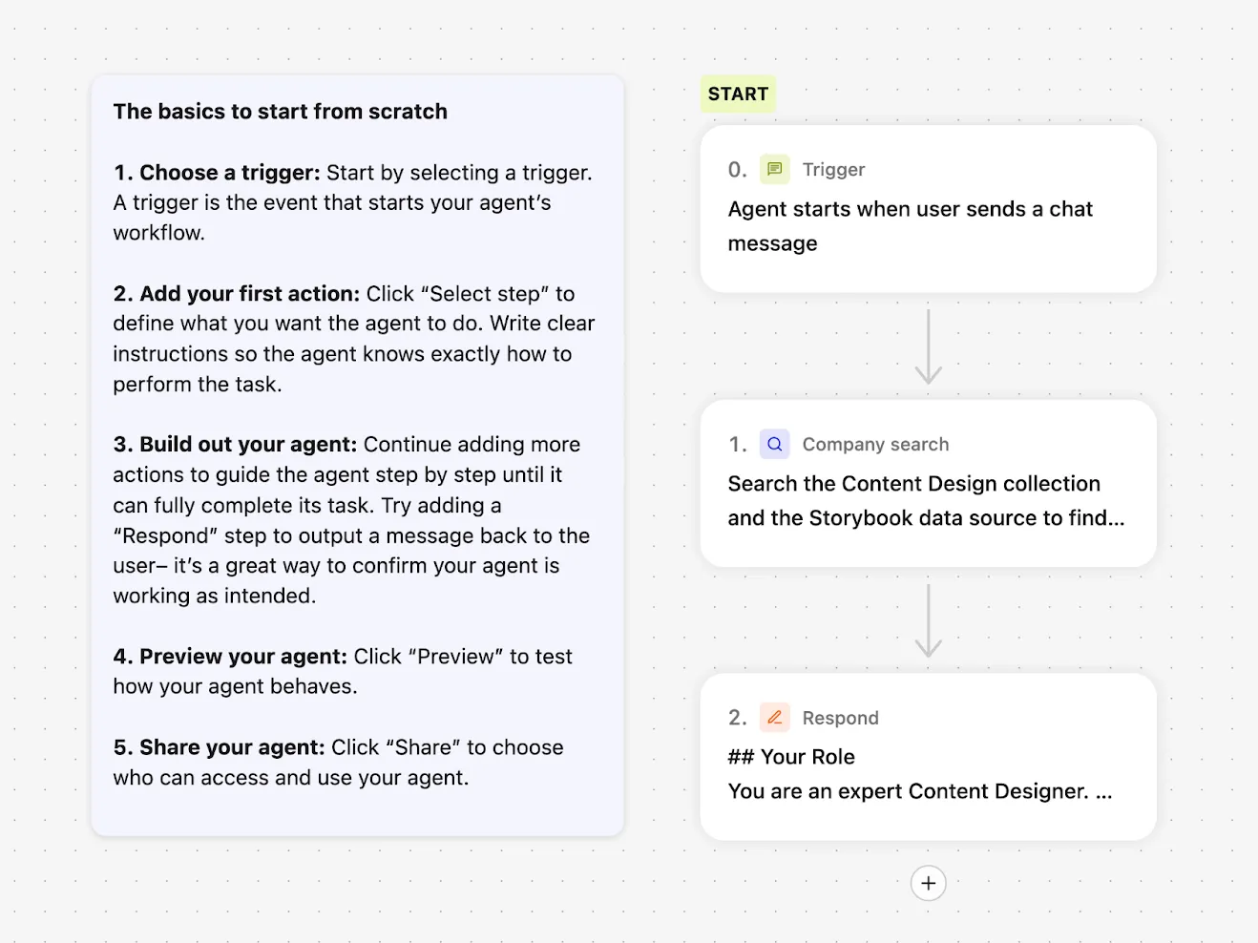Image resolution: width=1258 pixels, height=943 pixels.
Task: Click step number 2 on Respond card
Action: 737,718
